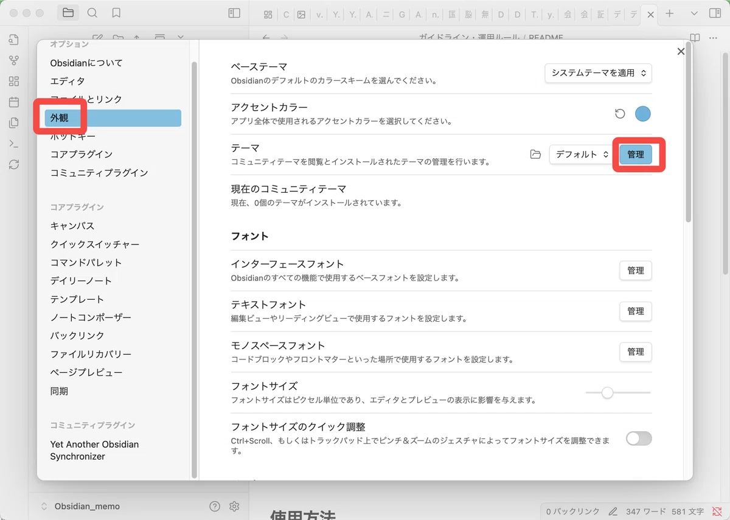This screenshot has height=520, width=730.
Task: Add a new tab with the plus icon
Action: 670,13
